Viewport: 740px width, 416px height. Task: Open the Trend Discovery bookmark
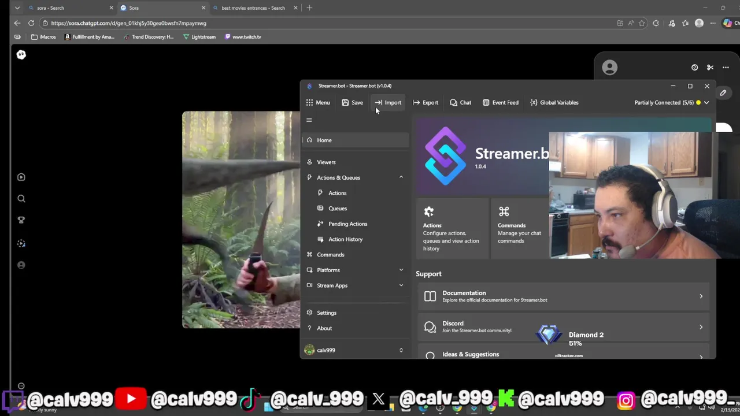click(x=149, y=37)
